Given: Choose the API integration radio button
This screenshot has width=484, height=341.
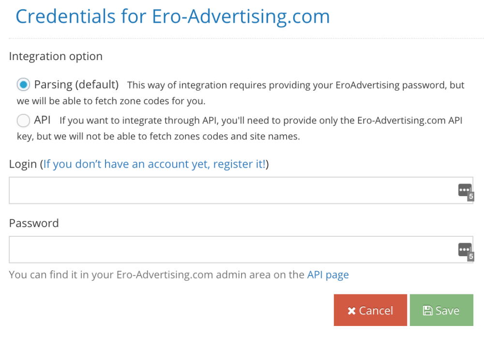Looking at the screenshot, I should [x=23, y=120].
